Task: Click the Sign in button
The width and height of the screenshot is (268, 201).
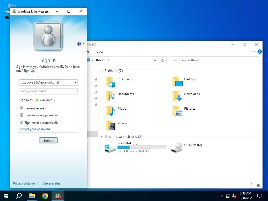Action: [48, 140]
